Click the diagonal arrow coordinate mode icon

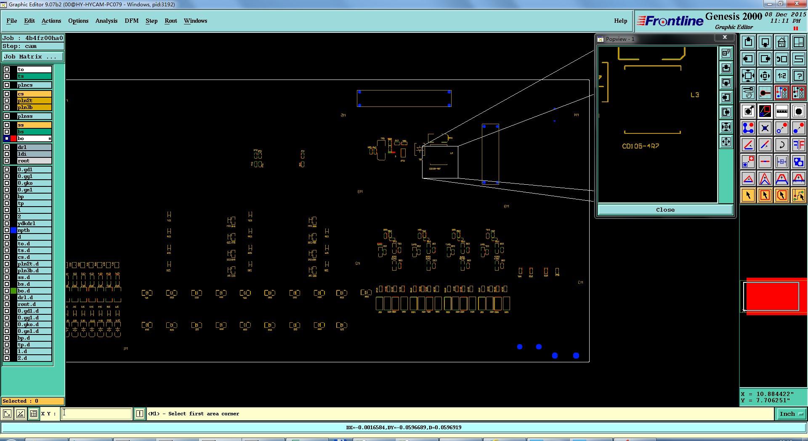click(x=7, y=414)
